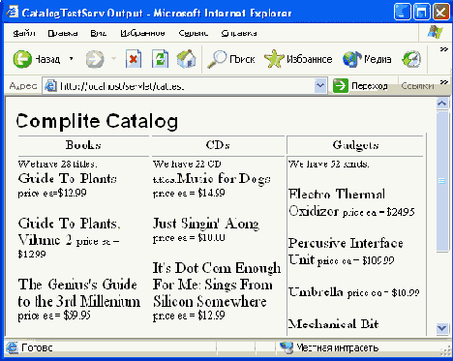The image size is (453, 361).
Task: Click the Gadgets column header
Action: point(355,145)
